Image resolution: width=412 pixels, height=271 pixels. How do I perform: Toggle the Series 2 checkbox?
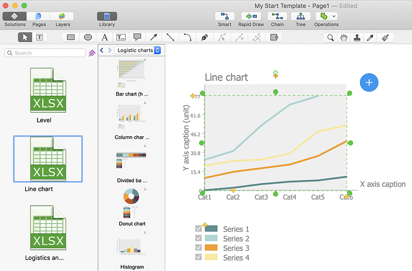tap(198, 238)
